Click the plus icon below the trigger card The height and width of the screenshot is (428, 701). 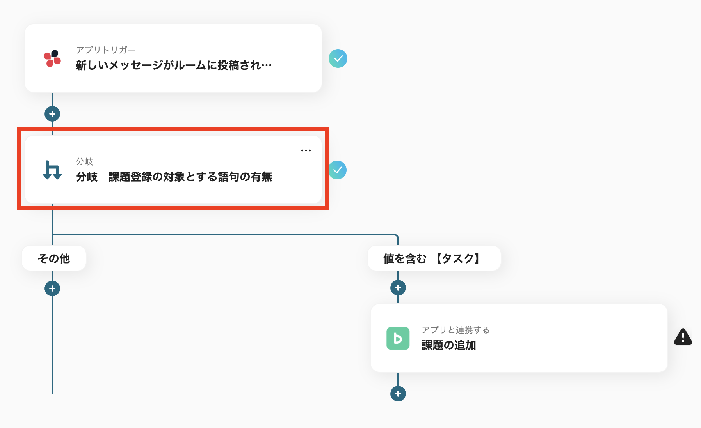pyautogui.click(x=52, y=113)
